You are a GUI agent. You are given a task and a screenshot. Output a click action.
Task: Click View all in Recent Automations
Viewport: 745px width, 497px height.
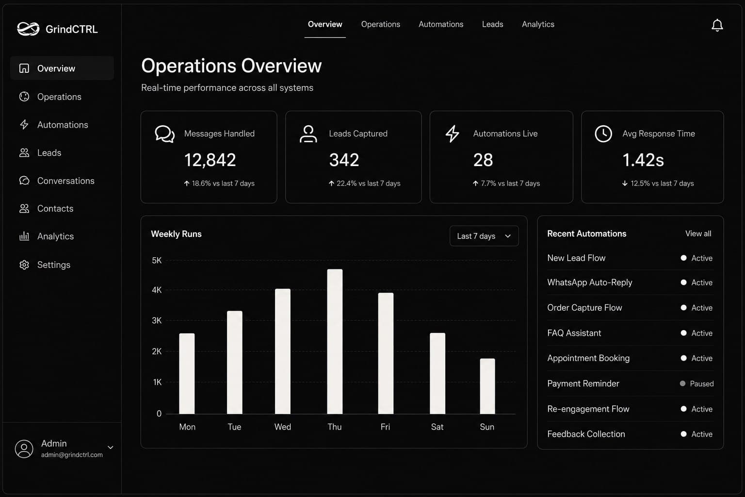click(x=698, y=234)
